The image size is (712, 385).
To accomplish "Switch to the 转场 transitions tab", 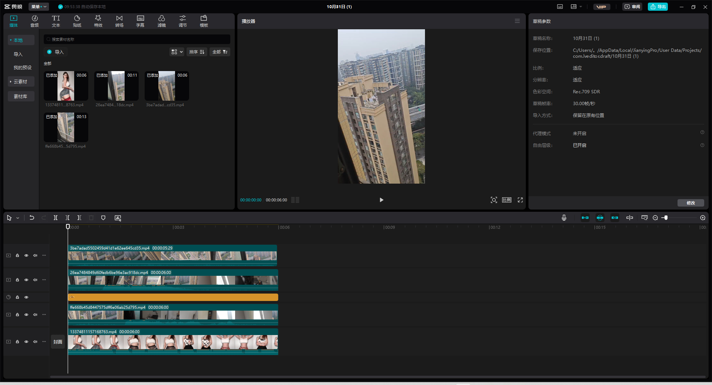I will [x=119, y=21].
